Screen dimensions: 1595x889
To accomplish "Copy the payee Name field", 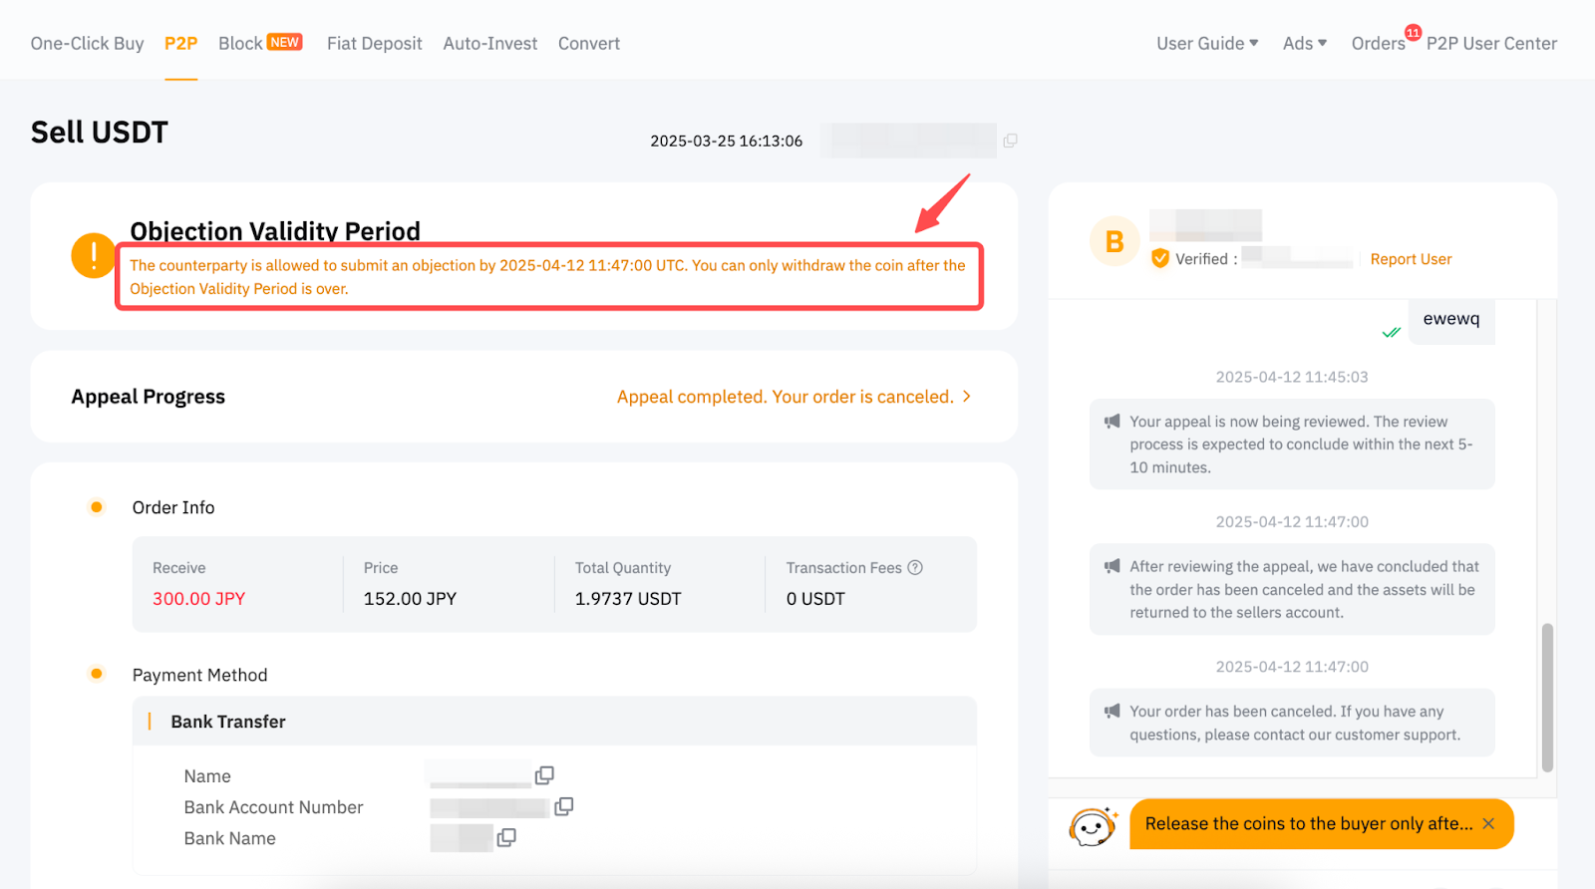I will point(544,775).
